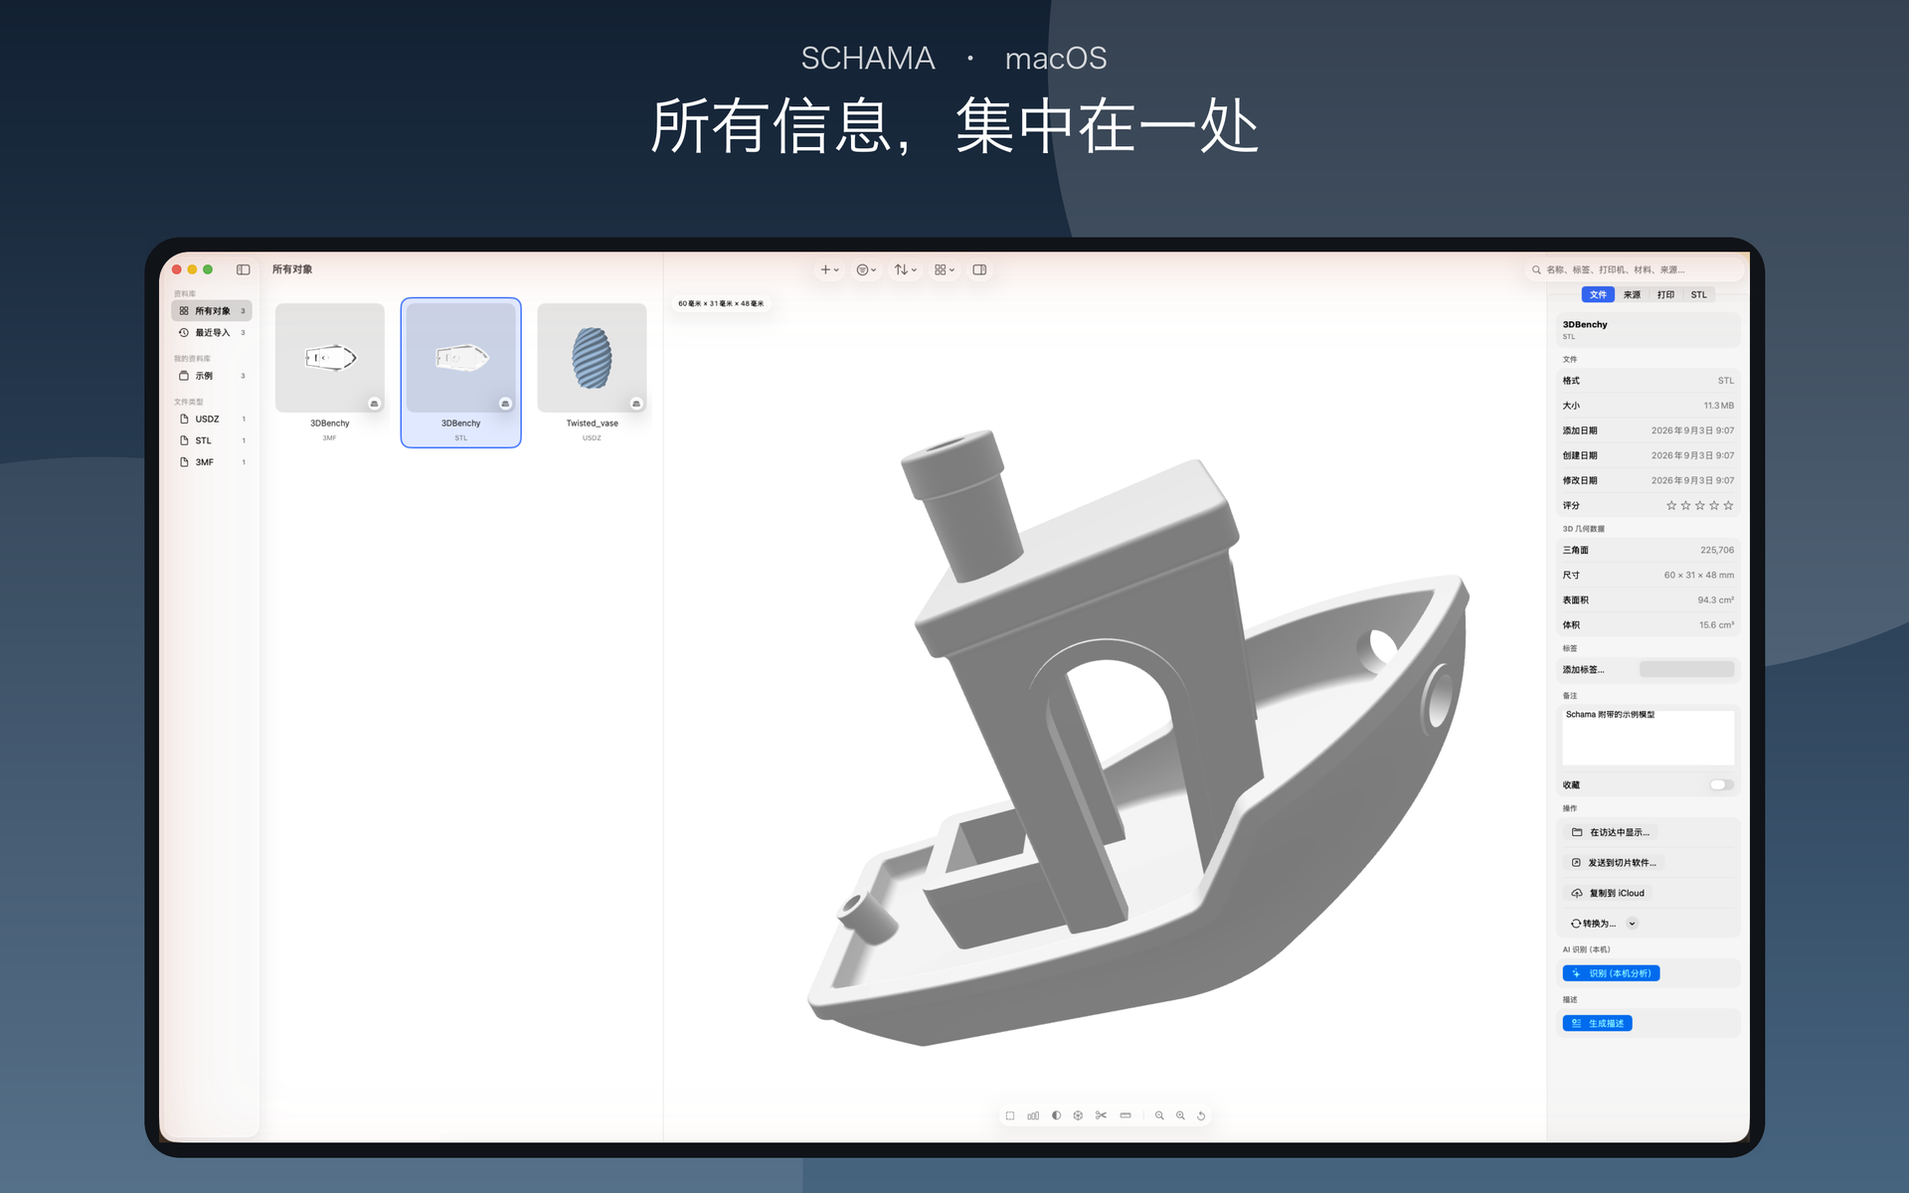
Task: Open the sort order dropdown
Action: point(905,269)
